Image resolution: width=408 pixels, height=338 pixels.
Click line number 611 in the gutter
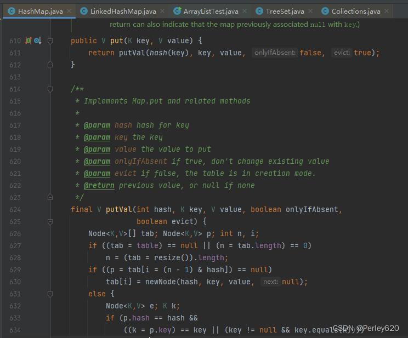pyautogui.click(x=15, y=53)
